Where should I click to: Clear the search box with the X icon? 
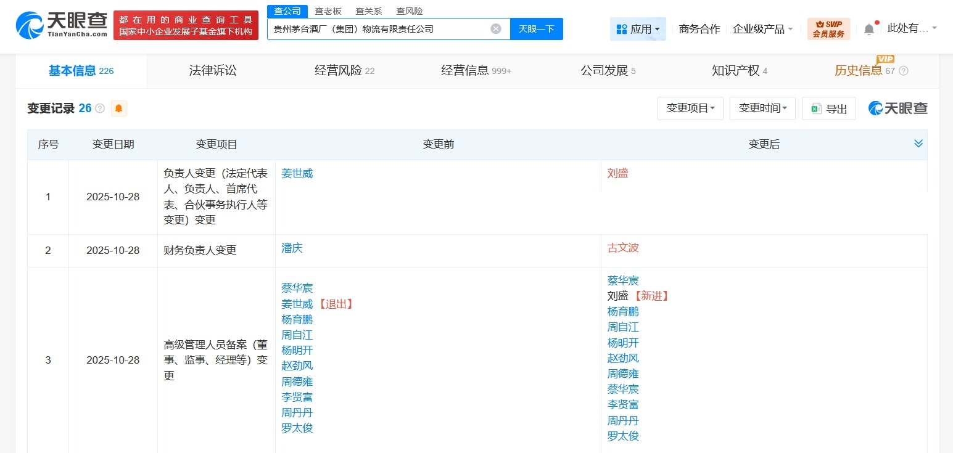coord(495,28)
